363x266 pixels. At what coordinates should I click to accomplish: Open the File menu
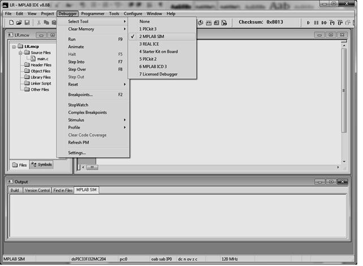coord(8,14)
